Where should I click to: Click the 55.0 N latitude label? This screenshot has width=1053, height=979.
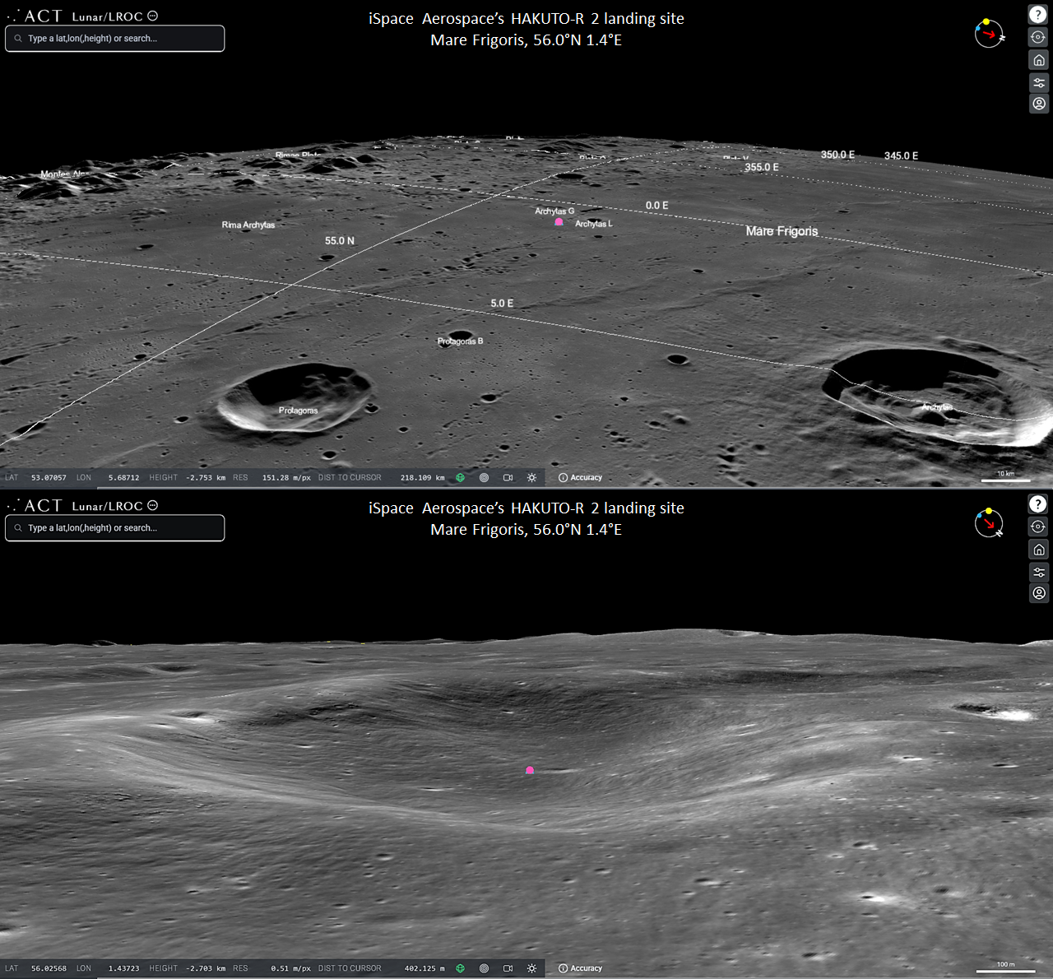340,241
